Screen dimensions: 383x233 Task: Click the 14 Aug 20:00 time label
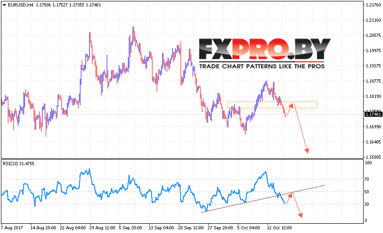click(43, 228)
